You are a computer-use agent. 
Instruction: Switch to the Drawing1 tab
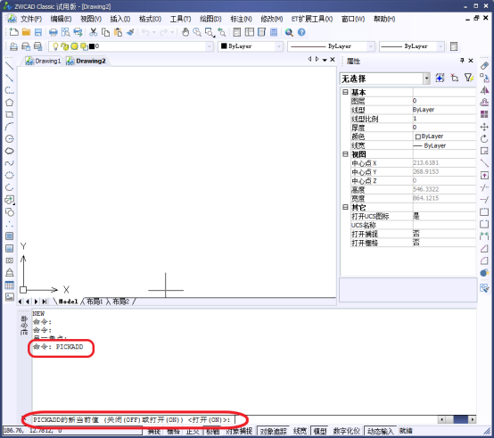43,61
